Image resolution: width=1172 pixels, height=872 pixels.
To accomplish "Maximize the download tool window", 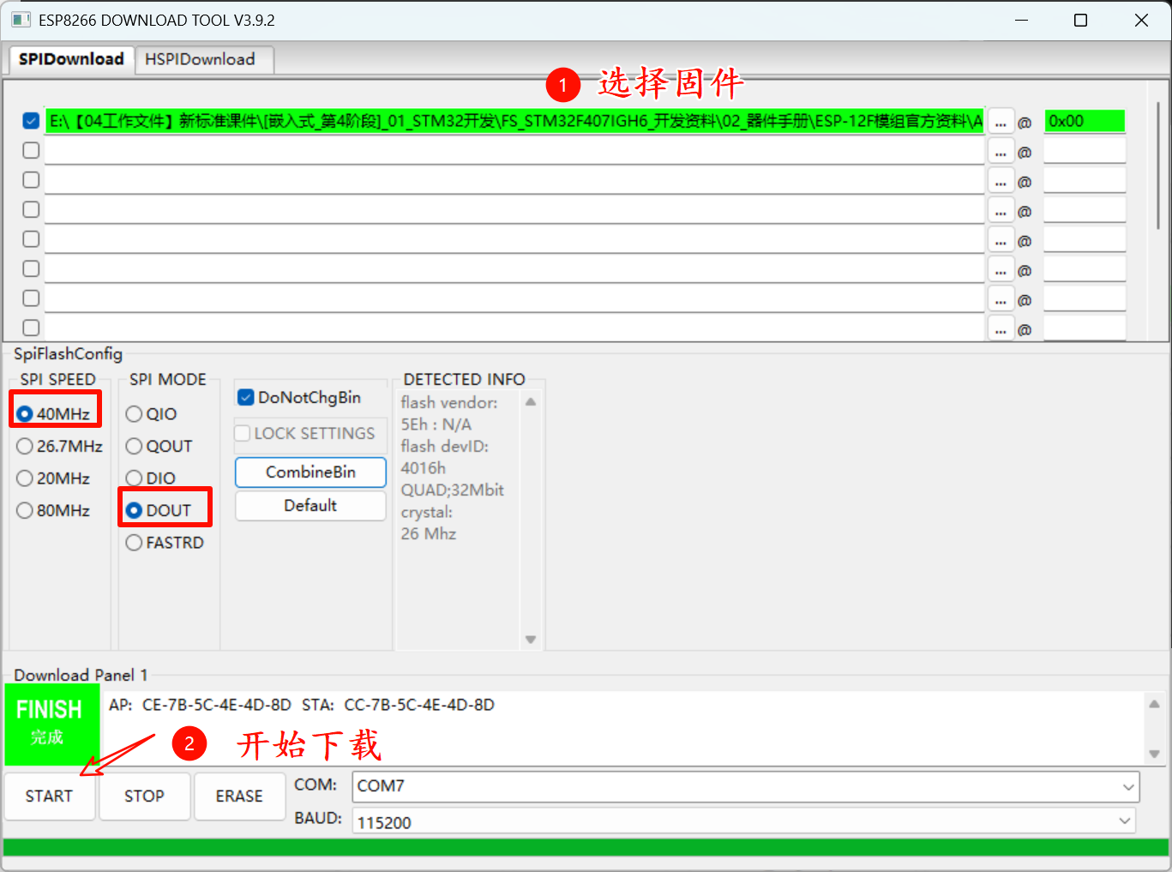I will (1080, 21).
